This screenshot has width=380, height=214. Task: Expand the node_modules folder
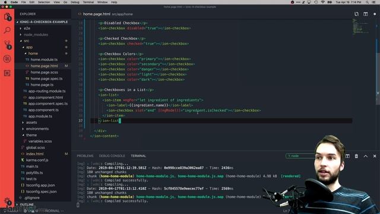pos(36,34)
